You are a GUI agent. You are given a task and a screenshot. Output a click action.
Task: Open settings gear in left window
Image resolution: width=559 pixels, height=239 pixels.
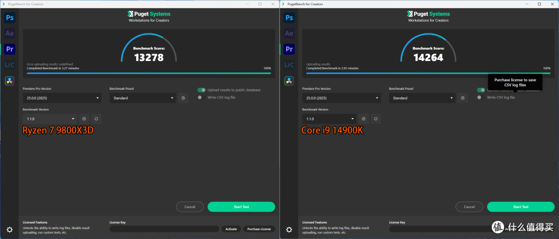[x=10, y=230]
